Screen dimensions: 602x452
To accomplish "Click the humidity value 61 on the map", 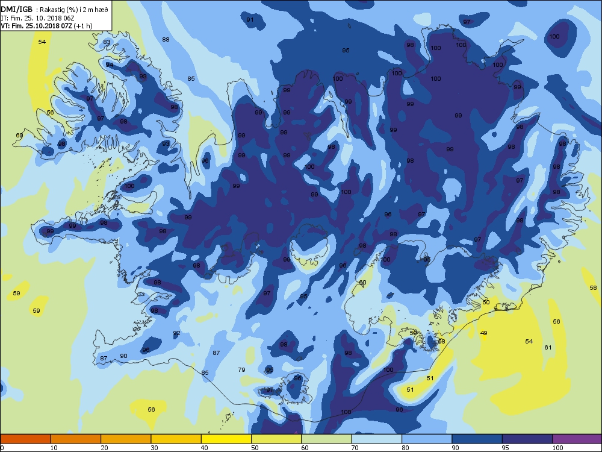I will pos(548,348).
